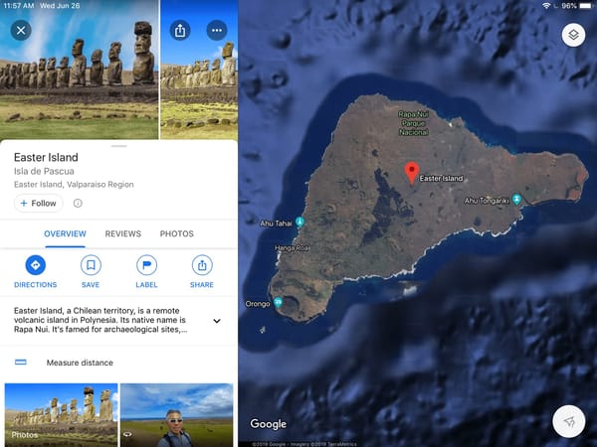Tap the battery indicator in status bar
Image resolution: width=597 pixels, height=447 pixels.
tap(586, 6)
